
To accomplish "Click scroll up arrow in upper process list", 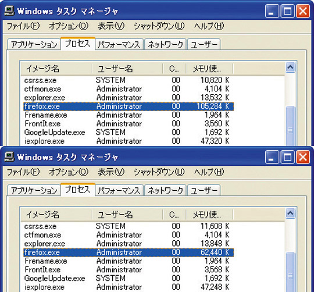I will 290,67.
